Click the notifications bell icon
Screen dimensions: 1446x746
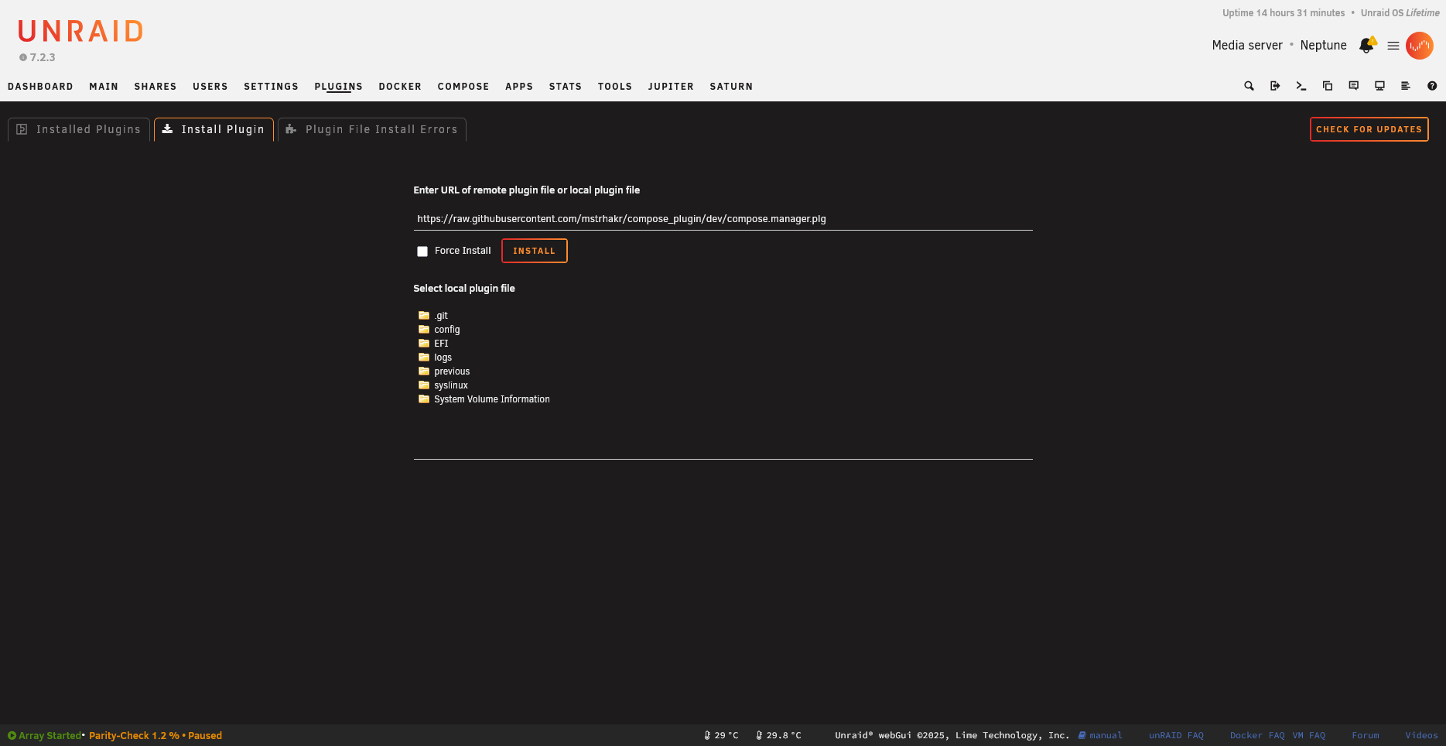[x=1366, y=46]
